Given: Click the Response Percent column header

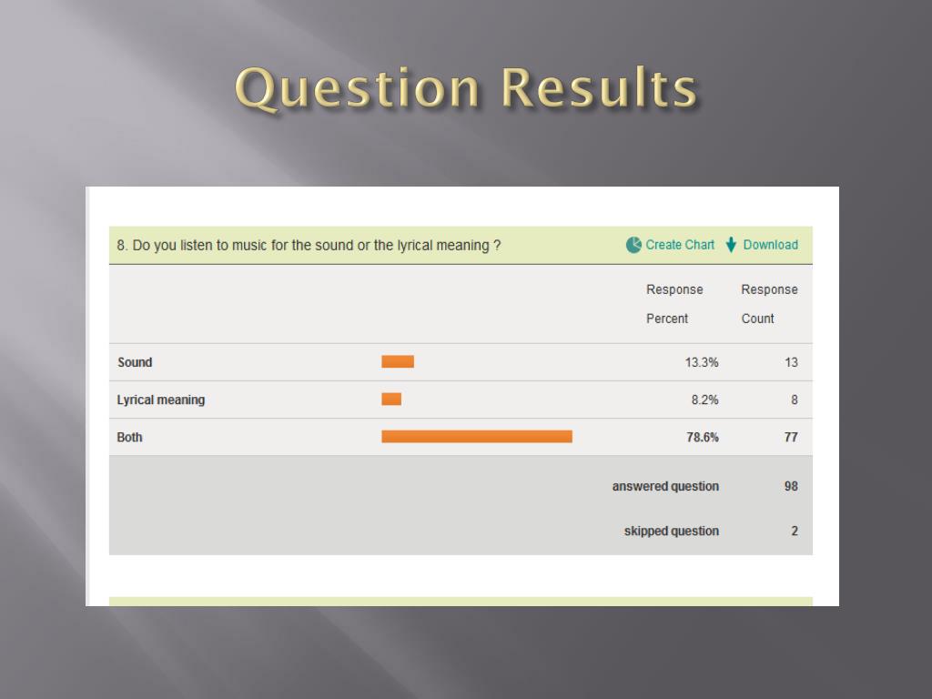Looking at the screenshot, I should click(674, 304).
